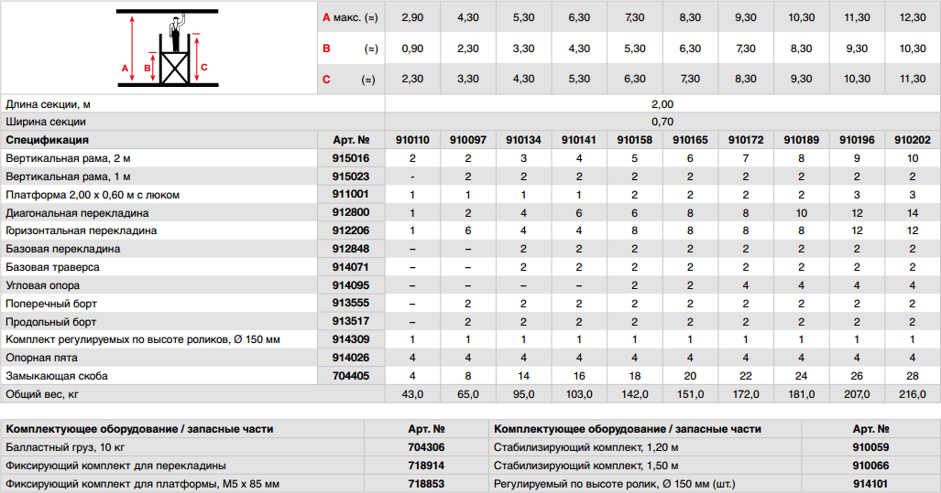The image size is (941, 493).
Task: Click 'Общий вес, кг' row label
Action: (42, 394)
